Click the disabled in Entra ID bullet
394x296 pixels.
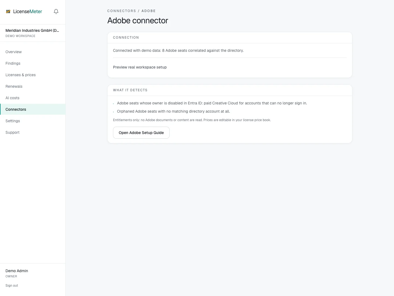[x=212, y=103]
